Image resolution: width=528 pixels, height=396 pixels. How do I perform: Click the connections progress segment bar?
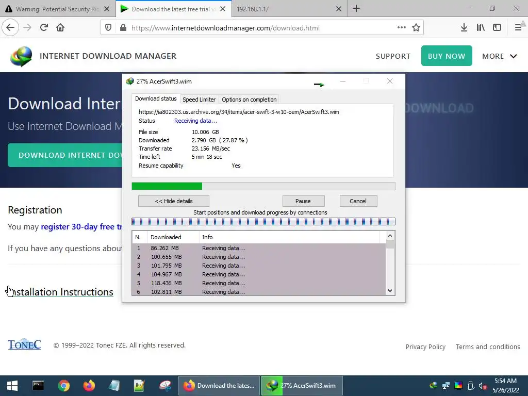pos(263,222)
